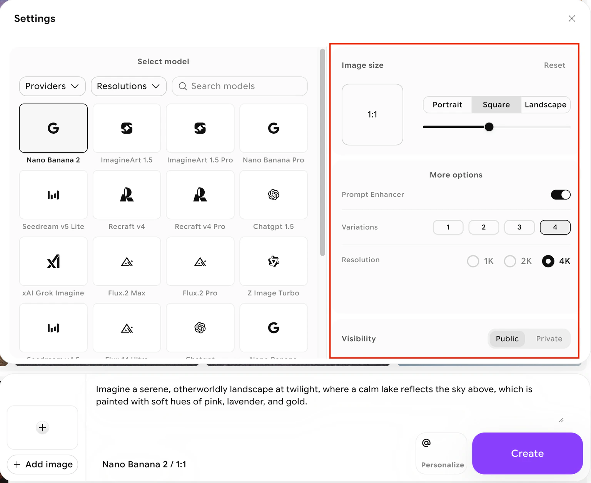Image resolution: width=591 pixels, height=483 pixels.
Task: Select the 1K resolution option
Action: pos(473,261)
